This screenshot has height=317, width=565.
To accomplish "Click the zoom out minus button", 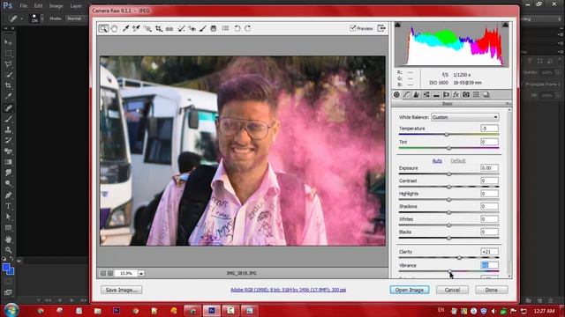I will tap(103, 274).
